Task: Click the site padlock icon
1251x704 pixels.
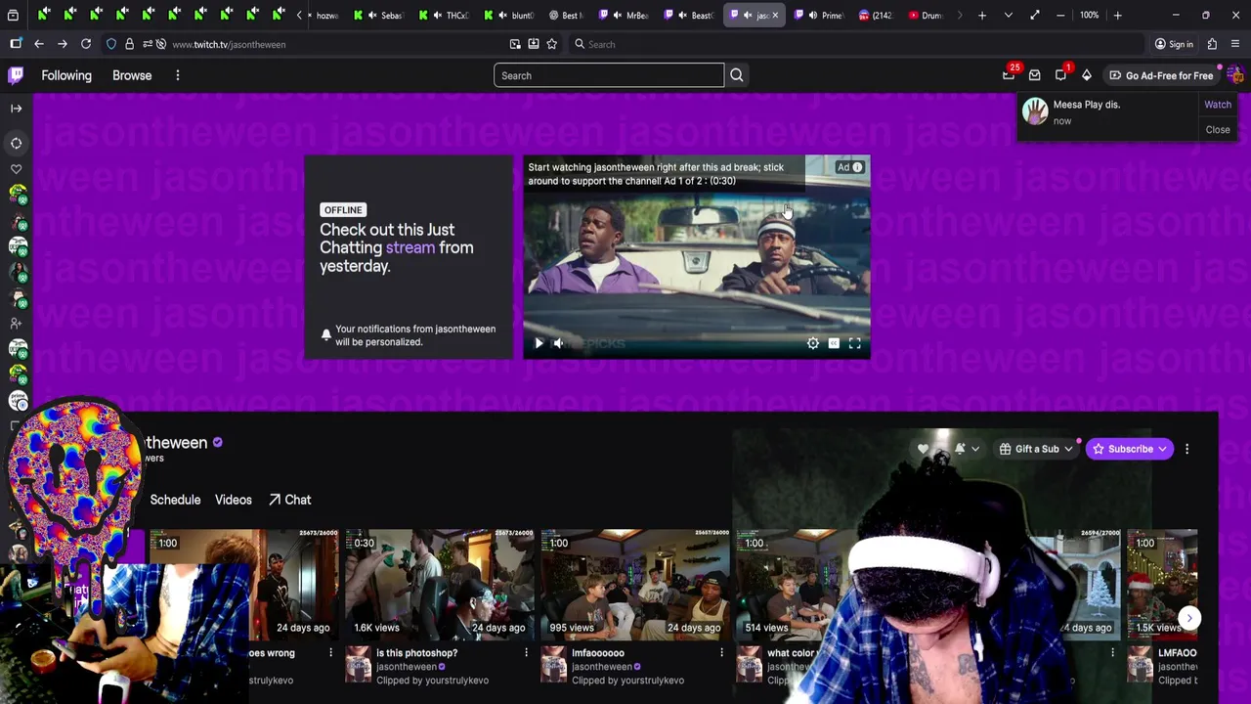Action: pos(129,44)
